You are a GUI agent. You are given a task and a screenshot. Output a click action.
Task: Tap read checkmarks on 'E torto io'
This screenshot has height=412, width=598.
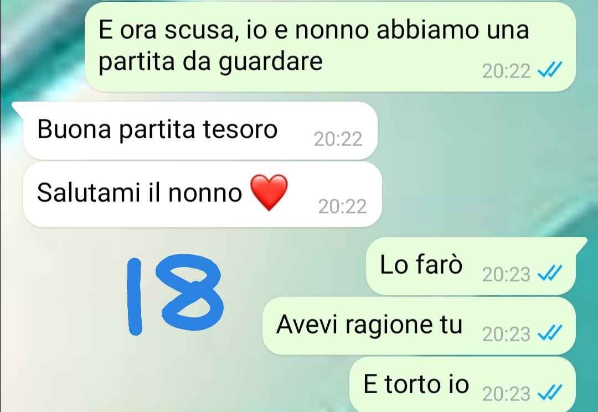pyautogui.click(x=550, y=393)
